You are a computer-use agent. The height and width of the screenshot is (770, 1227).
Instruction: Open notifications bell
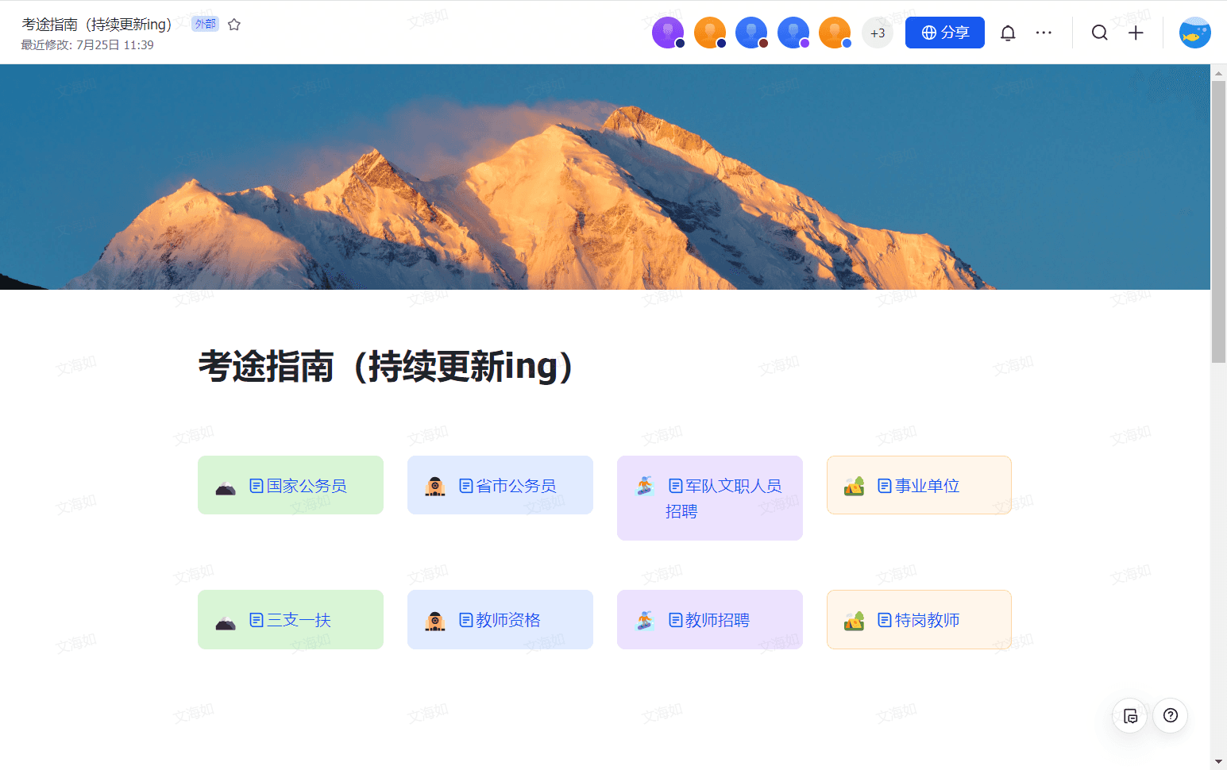(x=1008, y=33)
